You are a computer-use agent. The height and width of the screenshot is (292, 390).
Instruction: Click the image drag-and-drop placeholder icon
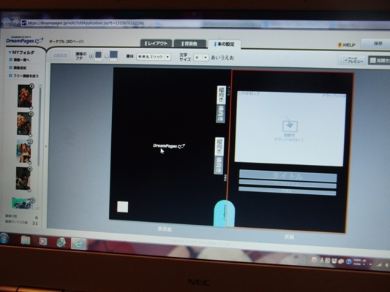coord(290,126)
